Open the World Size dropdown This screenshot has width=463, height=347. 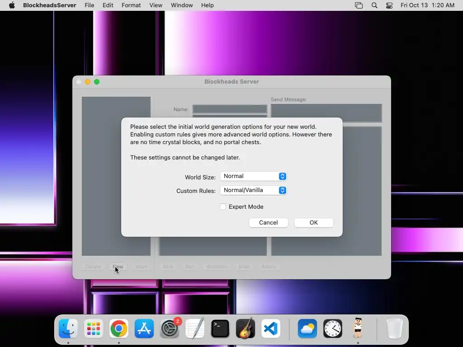click(253, 176)
